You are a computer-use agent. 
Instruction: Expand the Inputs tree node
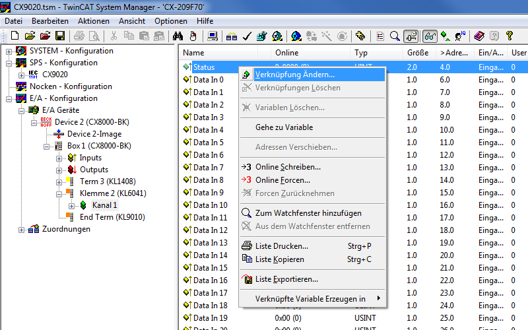(x=59, y=158)
